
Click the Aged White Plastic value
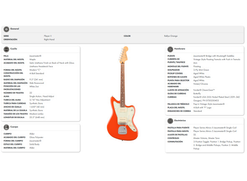[202, 77]
